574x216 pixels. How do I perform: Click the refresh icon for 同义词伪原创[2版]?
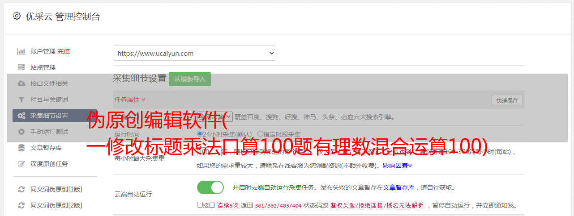pos(21,205)
